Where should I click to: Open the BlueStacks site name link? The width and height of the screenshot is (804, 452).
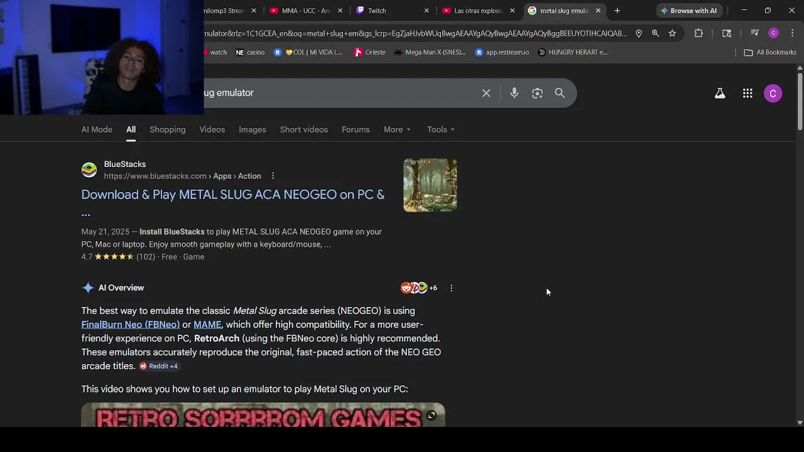(125, 164)
